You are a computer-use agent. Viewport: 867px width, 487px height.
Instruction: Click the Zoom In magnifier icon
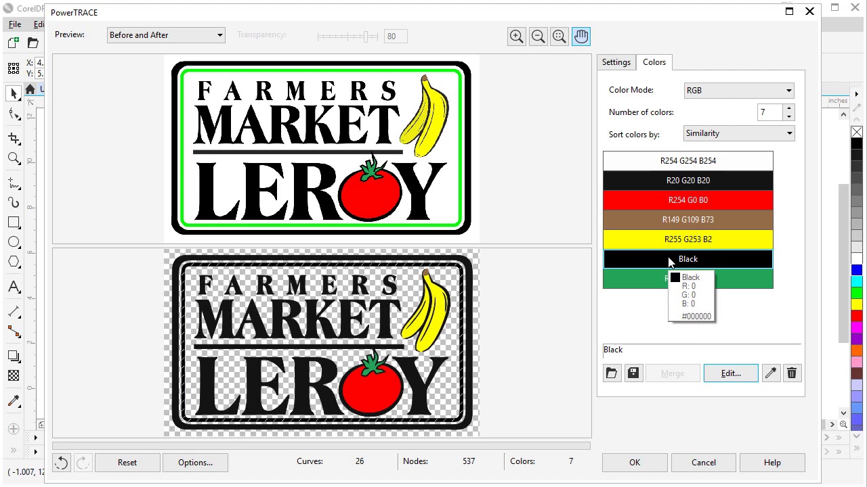click(x=516, y=37)
